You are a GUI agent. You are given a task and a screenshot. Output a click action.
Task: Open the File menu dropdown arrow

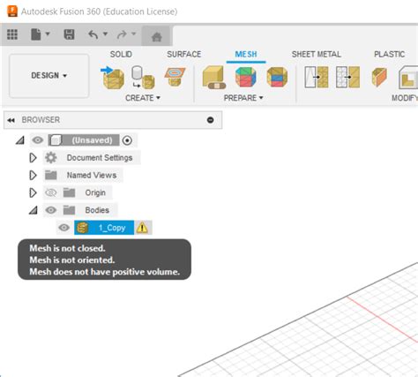point(48,34)
